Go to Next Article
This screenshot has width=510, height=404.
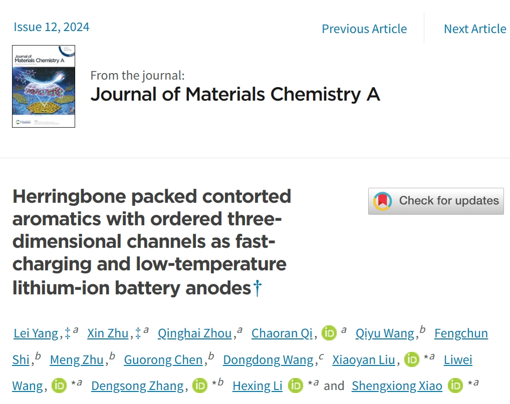[x=475, y=29]
